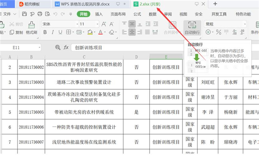
Task: Switch to the 插入 ribbon tab
Action: coord(99,14)
